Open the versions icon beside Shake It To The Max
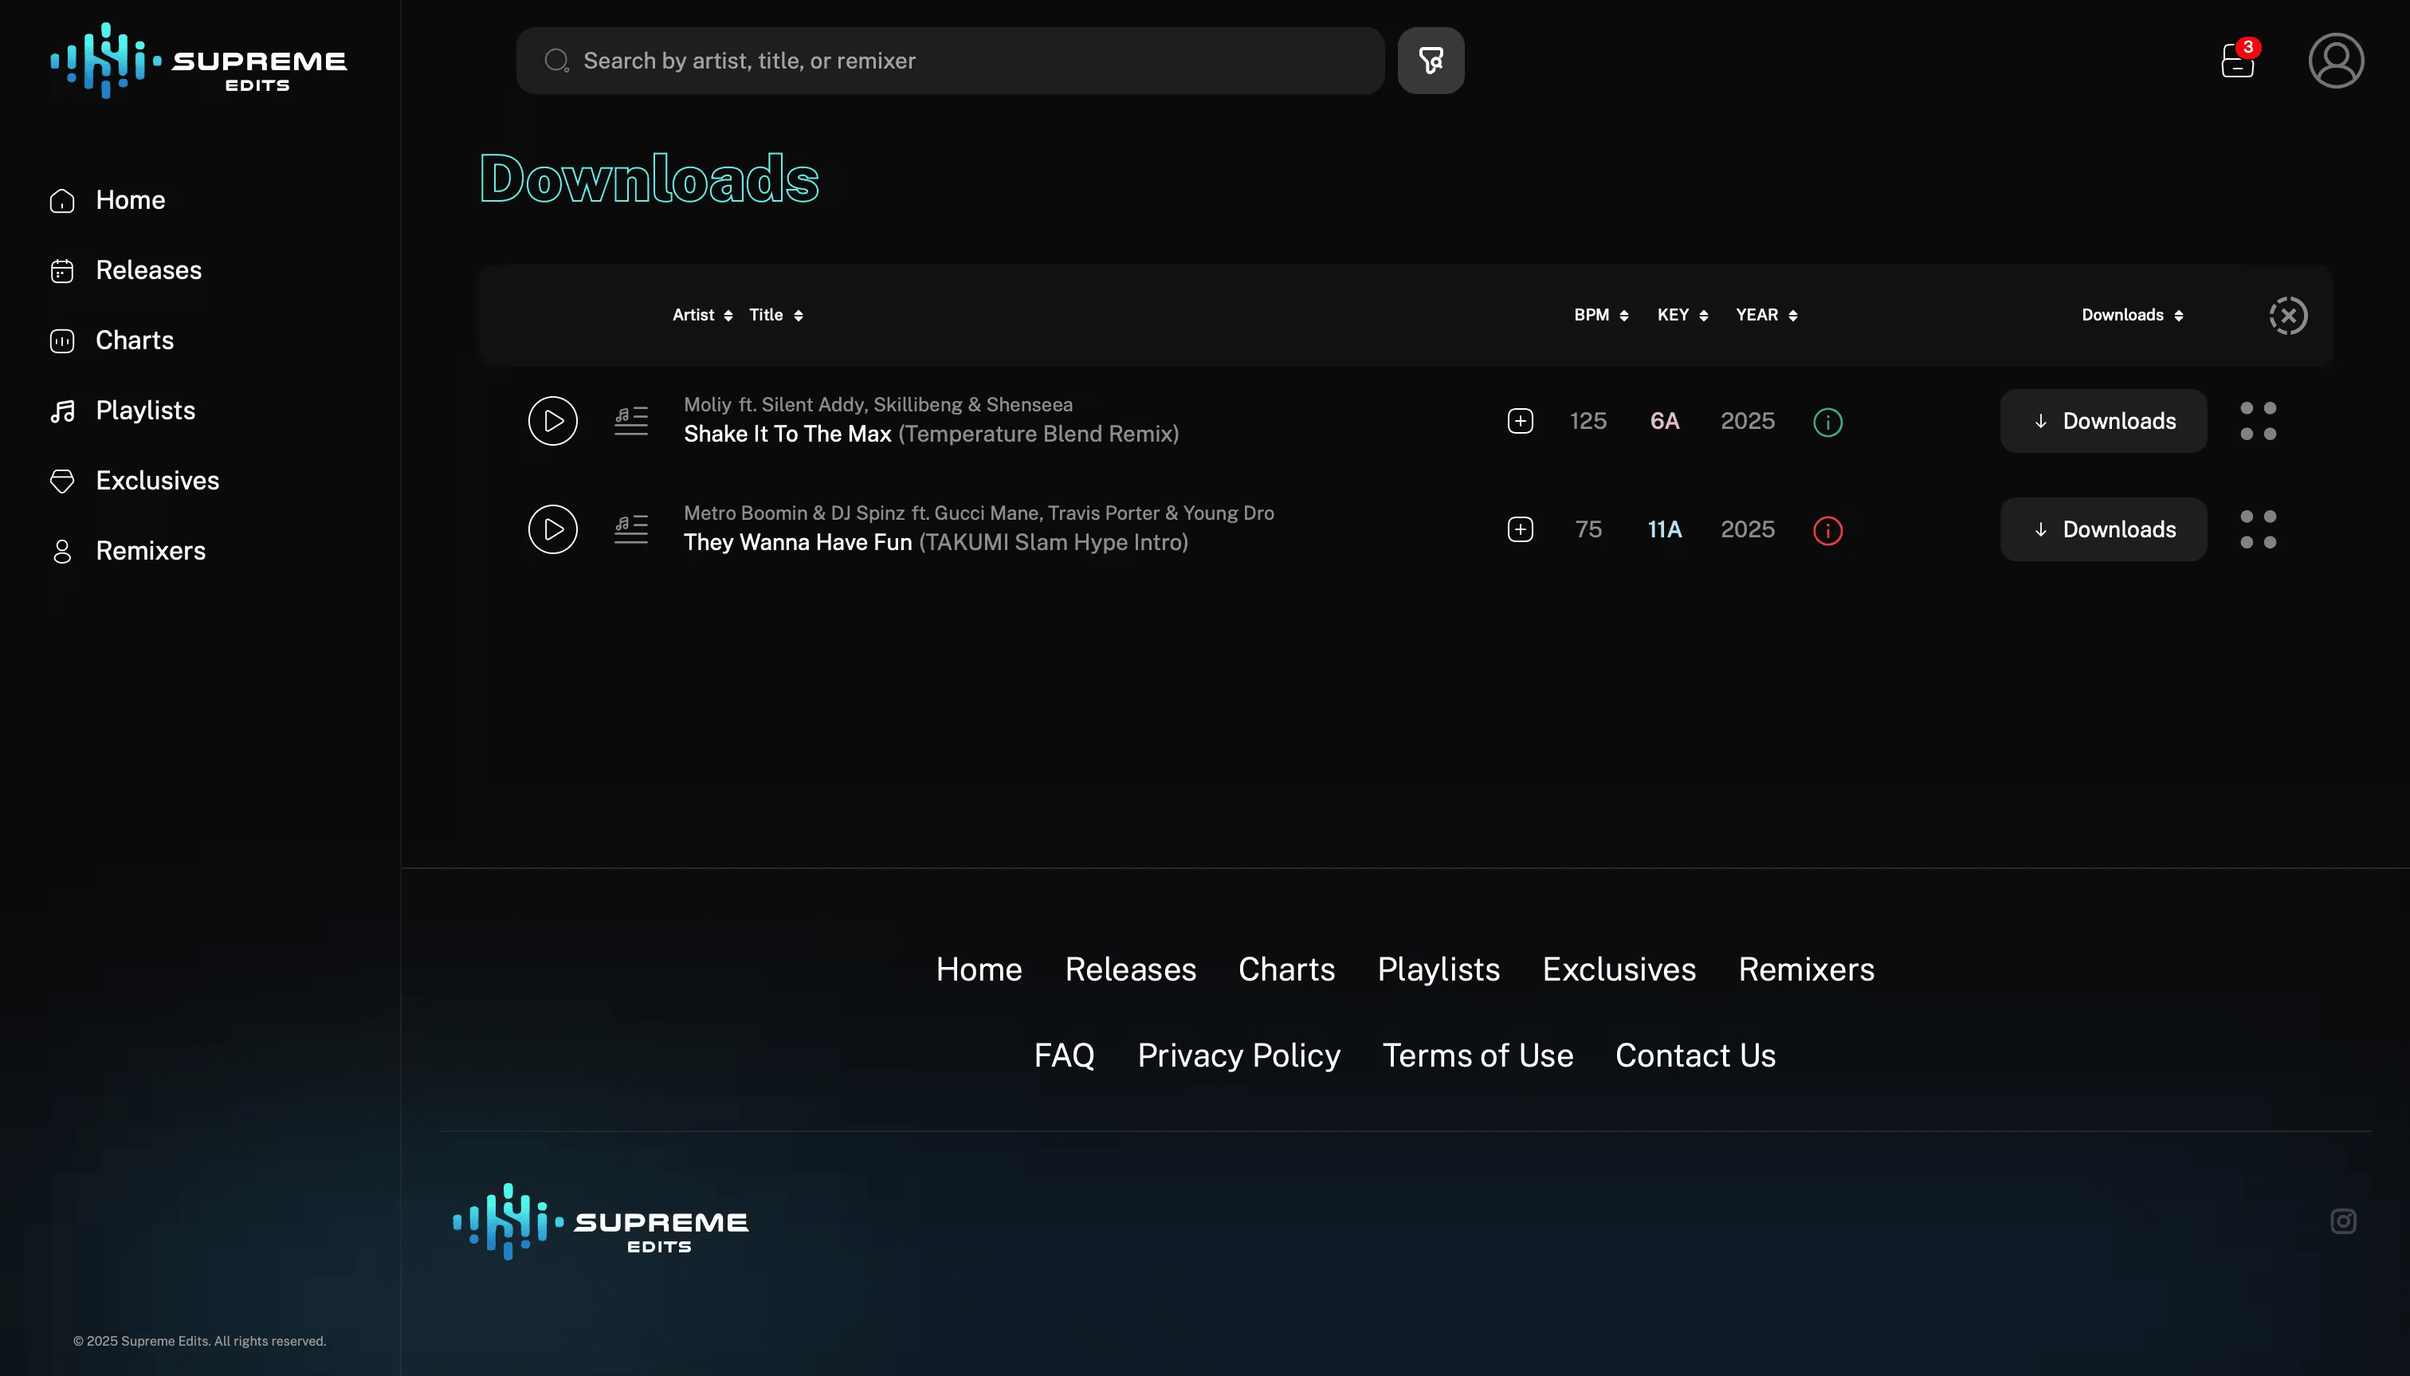Viewport: 2410px width, 1376px height. pyautogui.click(x=630, y=421)
